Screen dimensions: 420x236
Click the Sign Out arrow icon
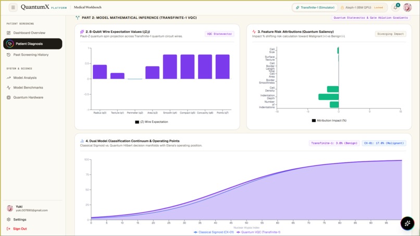coord(8,229)
